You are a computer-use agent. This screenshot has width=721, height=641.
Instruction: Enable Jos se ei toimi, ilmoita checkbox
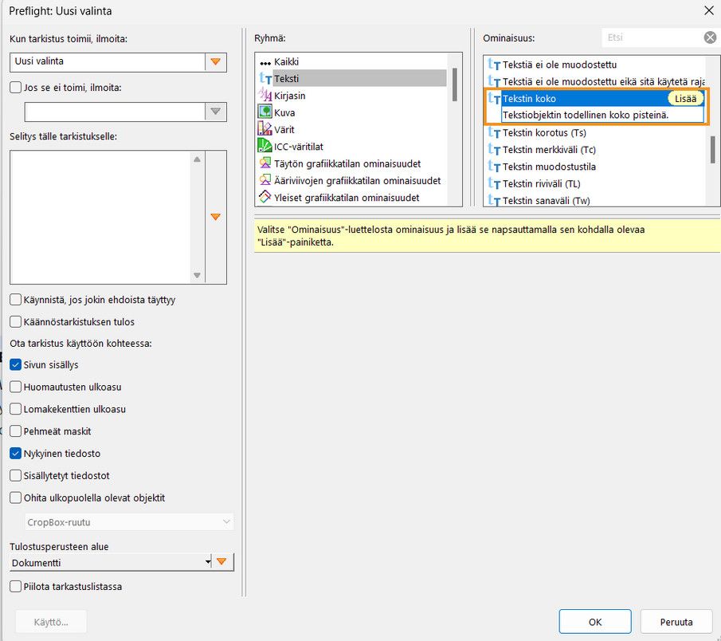[15, 88]
